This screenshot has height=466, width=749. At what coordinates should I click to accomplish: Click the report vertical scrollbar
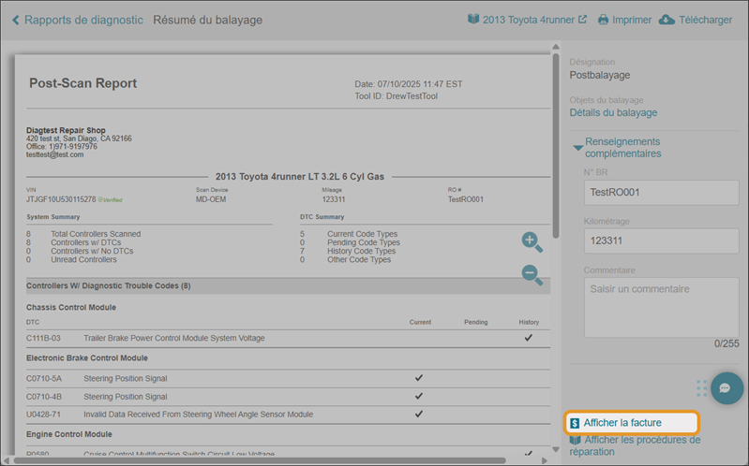(x=557, y=140)
